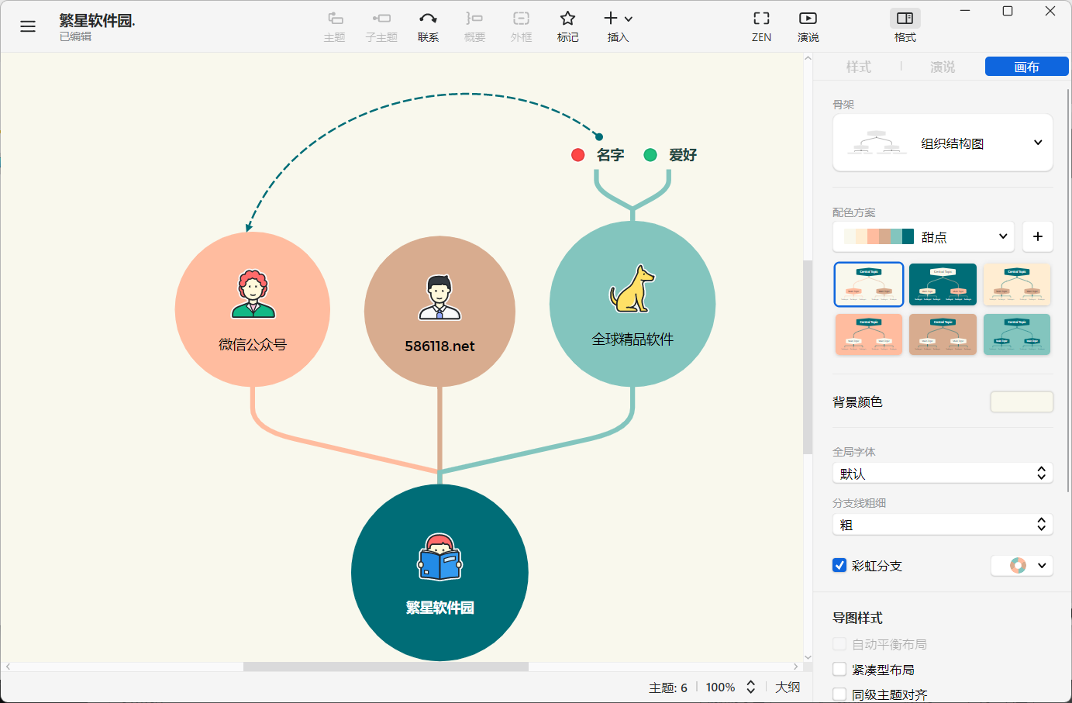The height and width of the screenshot is (703, 1072).
Task: Open the 背景颜色 color swatch
Action: (x=1022, y=401)
